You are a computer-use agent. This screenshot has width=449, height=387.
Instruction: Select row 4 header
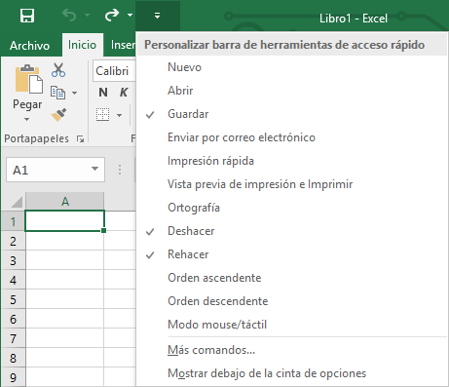pos(13,280)
